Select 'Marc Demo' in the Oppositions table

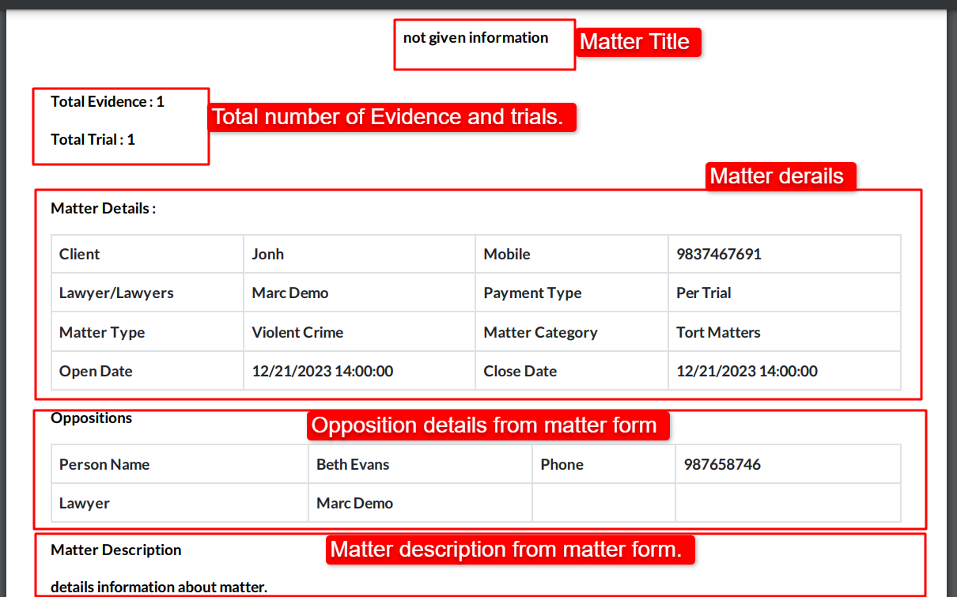(354, 503)
